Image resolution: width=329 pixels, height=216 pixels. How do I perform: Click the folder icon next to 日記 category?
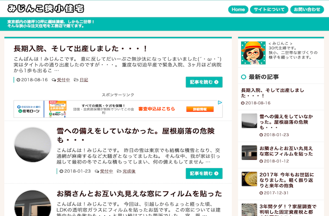coord(76,80)
